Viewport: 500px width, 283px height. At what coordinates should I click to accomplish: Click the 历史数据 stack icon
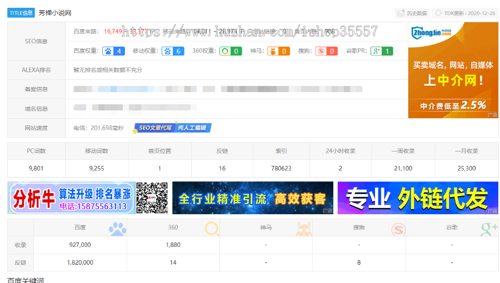(401, 13)
